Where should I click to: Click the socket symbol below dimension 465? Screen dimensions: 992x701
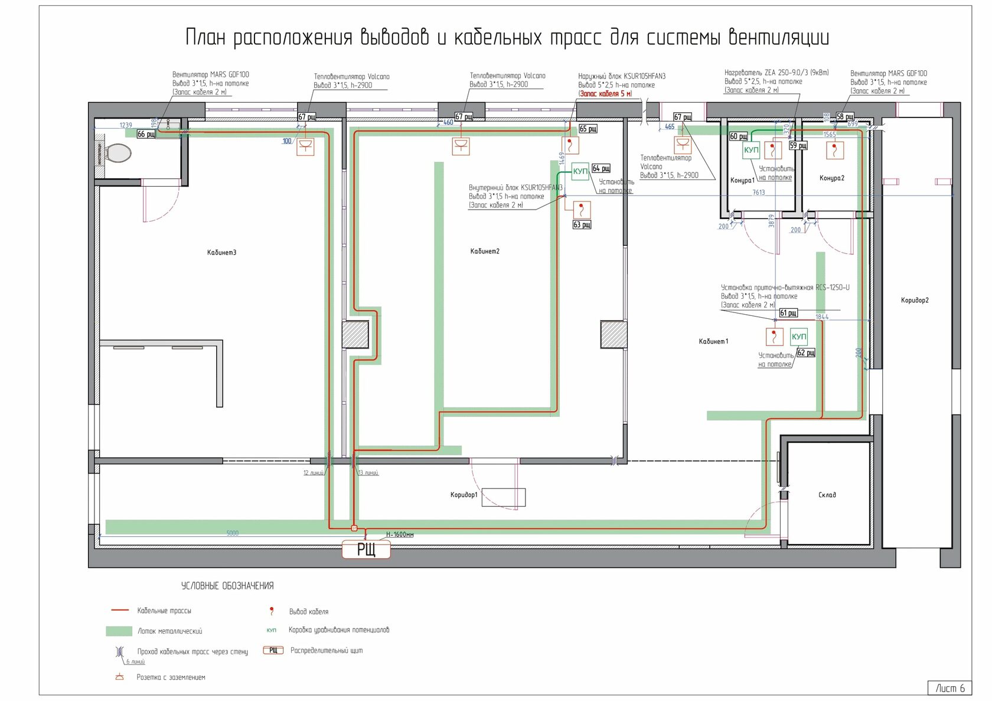tap(683, 145)
